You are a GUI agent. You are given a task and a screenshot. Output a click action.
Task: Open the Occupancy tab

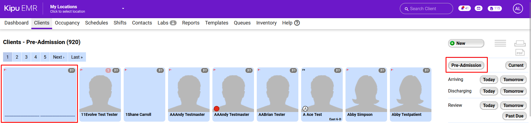click(67, 23)
